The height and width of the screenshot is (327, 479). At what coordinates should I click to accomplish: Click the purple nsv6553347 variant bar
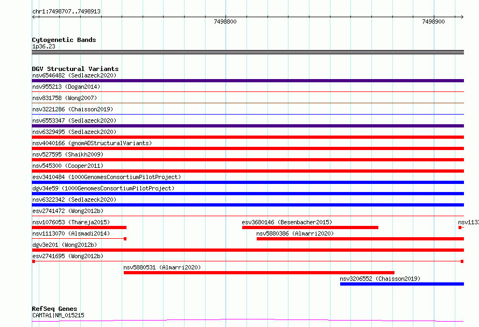click(248, 126)
